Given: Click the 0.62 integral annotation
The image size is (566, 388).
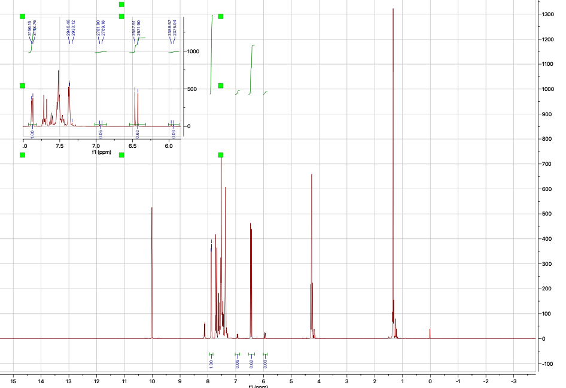Looking at the screenshot, I should [x=251, y=364].
